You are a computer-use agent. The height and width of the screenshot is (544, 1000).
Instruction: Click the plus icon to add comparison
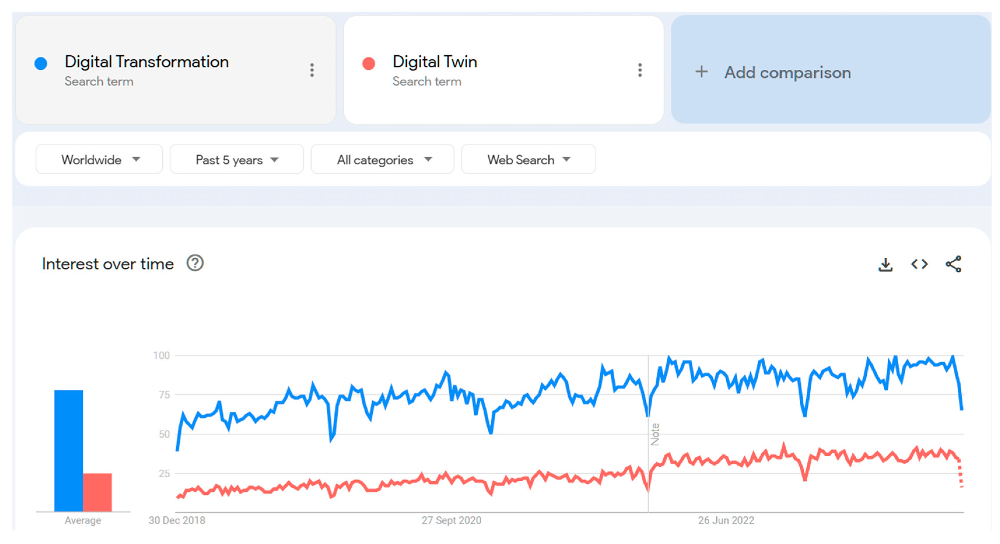(701, 72)
